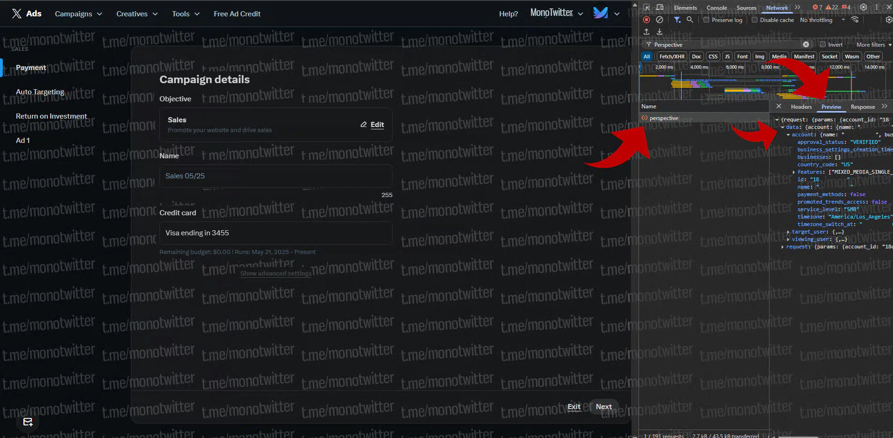Open the Headers tab
893x438 pixels.
click(801, 107)
